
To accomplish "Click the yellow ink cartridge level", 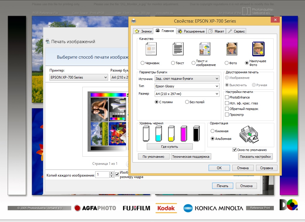I will 171,134.
